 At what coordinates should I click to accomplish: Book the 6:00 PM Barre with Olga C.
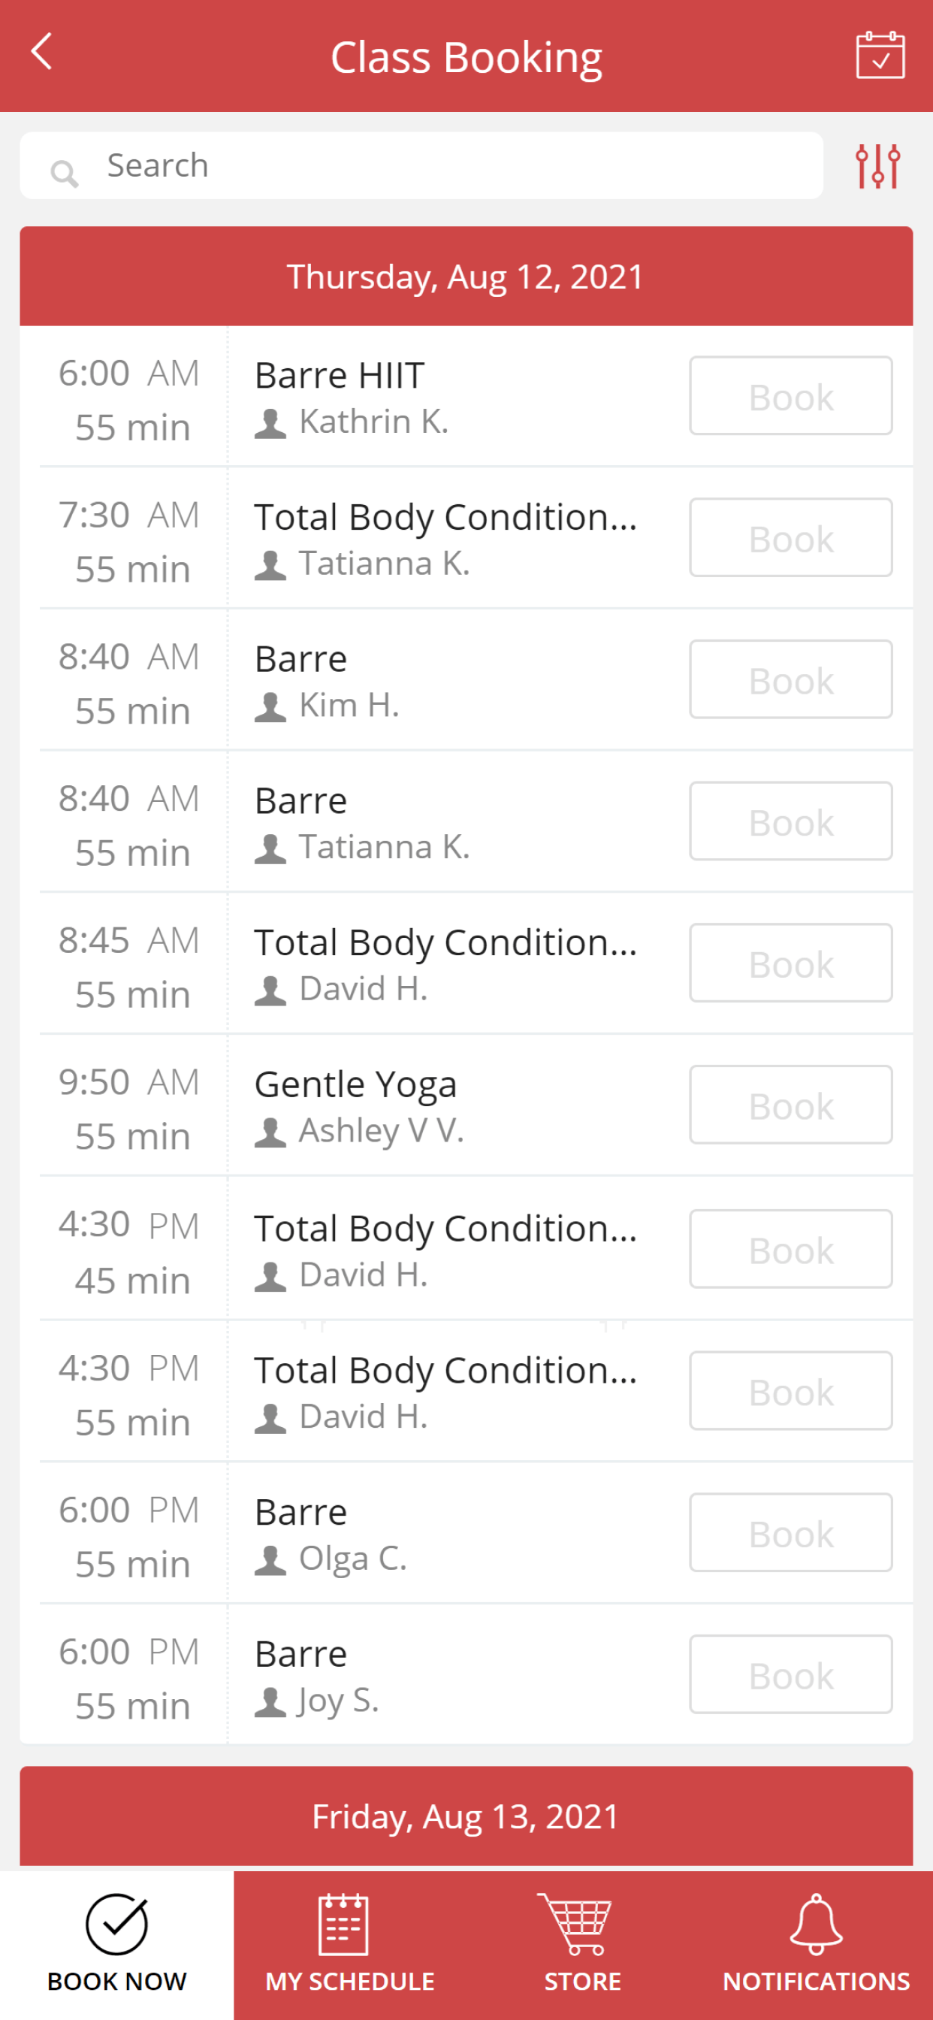[x=790, y=1533]
